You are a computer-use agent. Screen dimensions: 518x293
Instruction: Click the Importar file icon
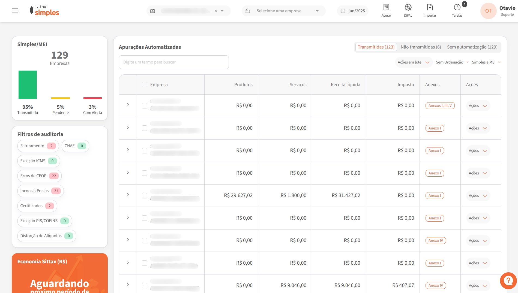(x=430, y=7)
